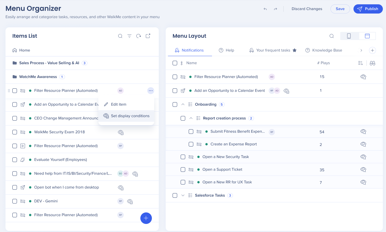This screenshot has height=232, width=386.
Task: Tick the Onboarding group checkbox
Action: point(175,104)
